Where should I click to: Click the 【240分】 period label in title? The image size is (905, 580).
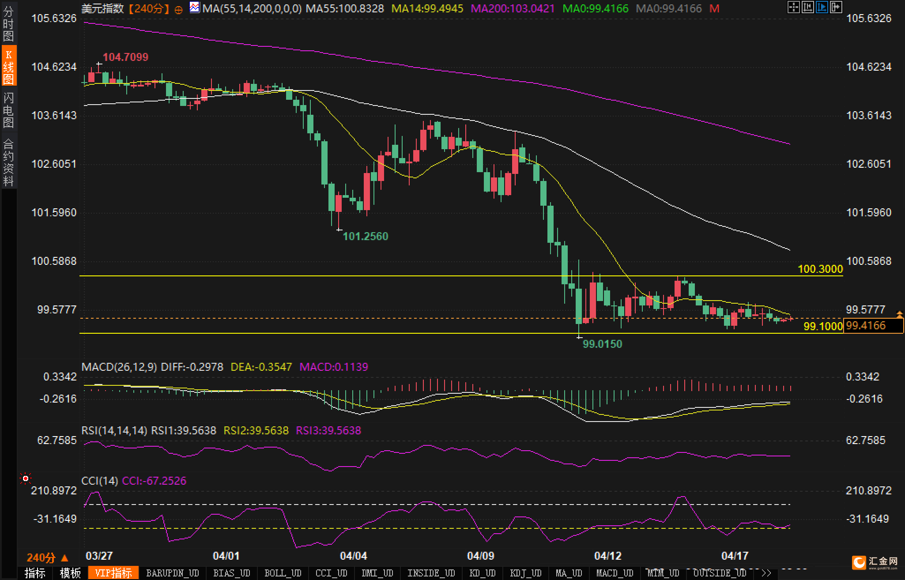coord(149,8)
